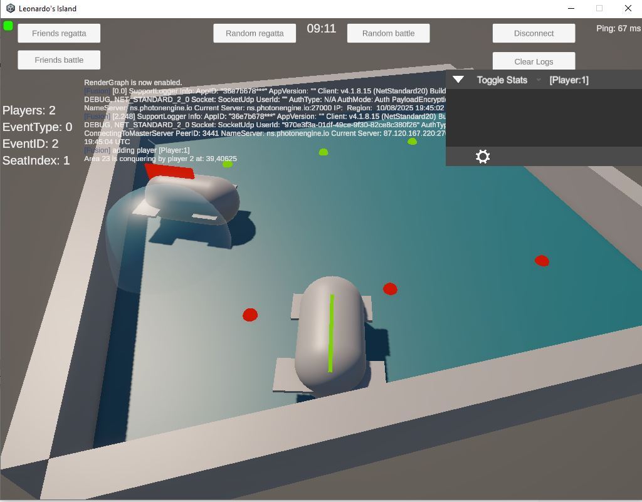This screenshot has height=502, width=642.
Task: Click the green stripe on the center boat
Action: (331, 333)
